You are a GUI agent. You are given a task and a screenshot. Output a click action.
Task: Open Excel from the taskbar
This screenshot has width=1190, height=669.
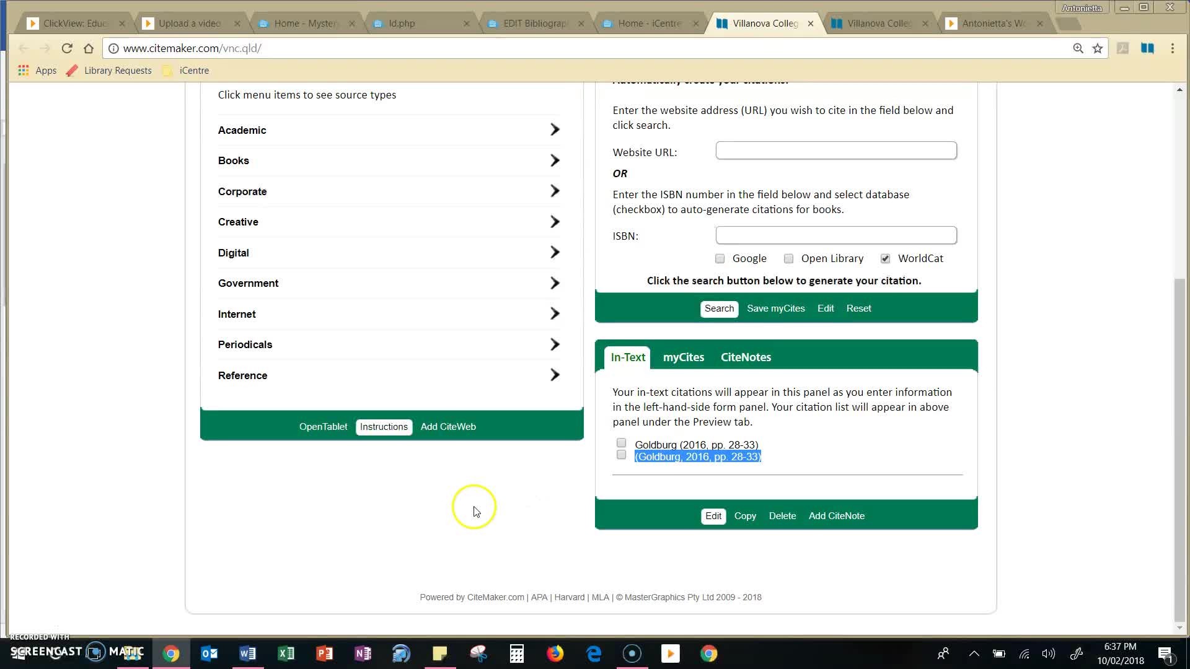pos(286,653)
